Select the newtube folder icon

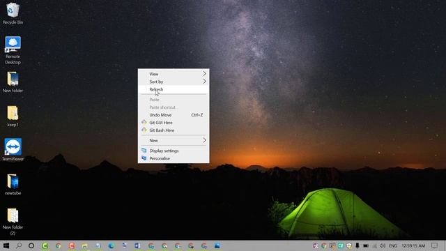click(13, 184)
